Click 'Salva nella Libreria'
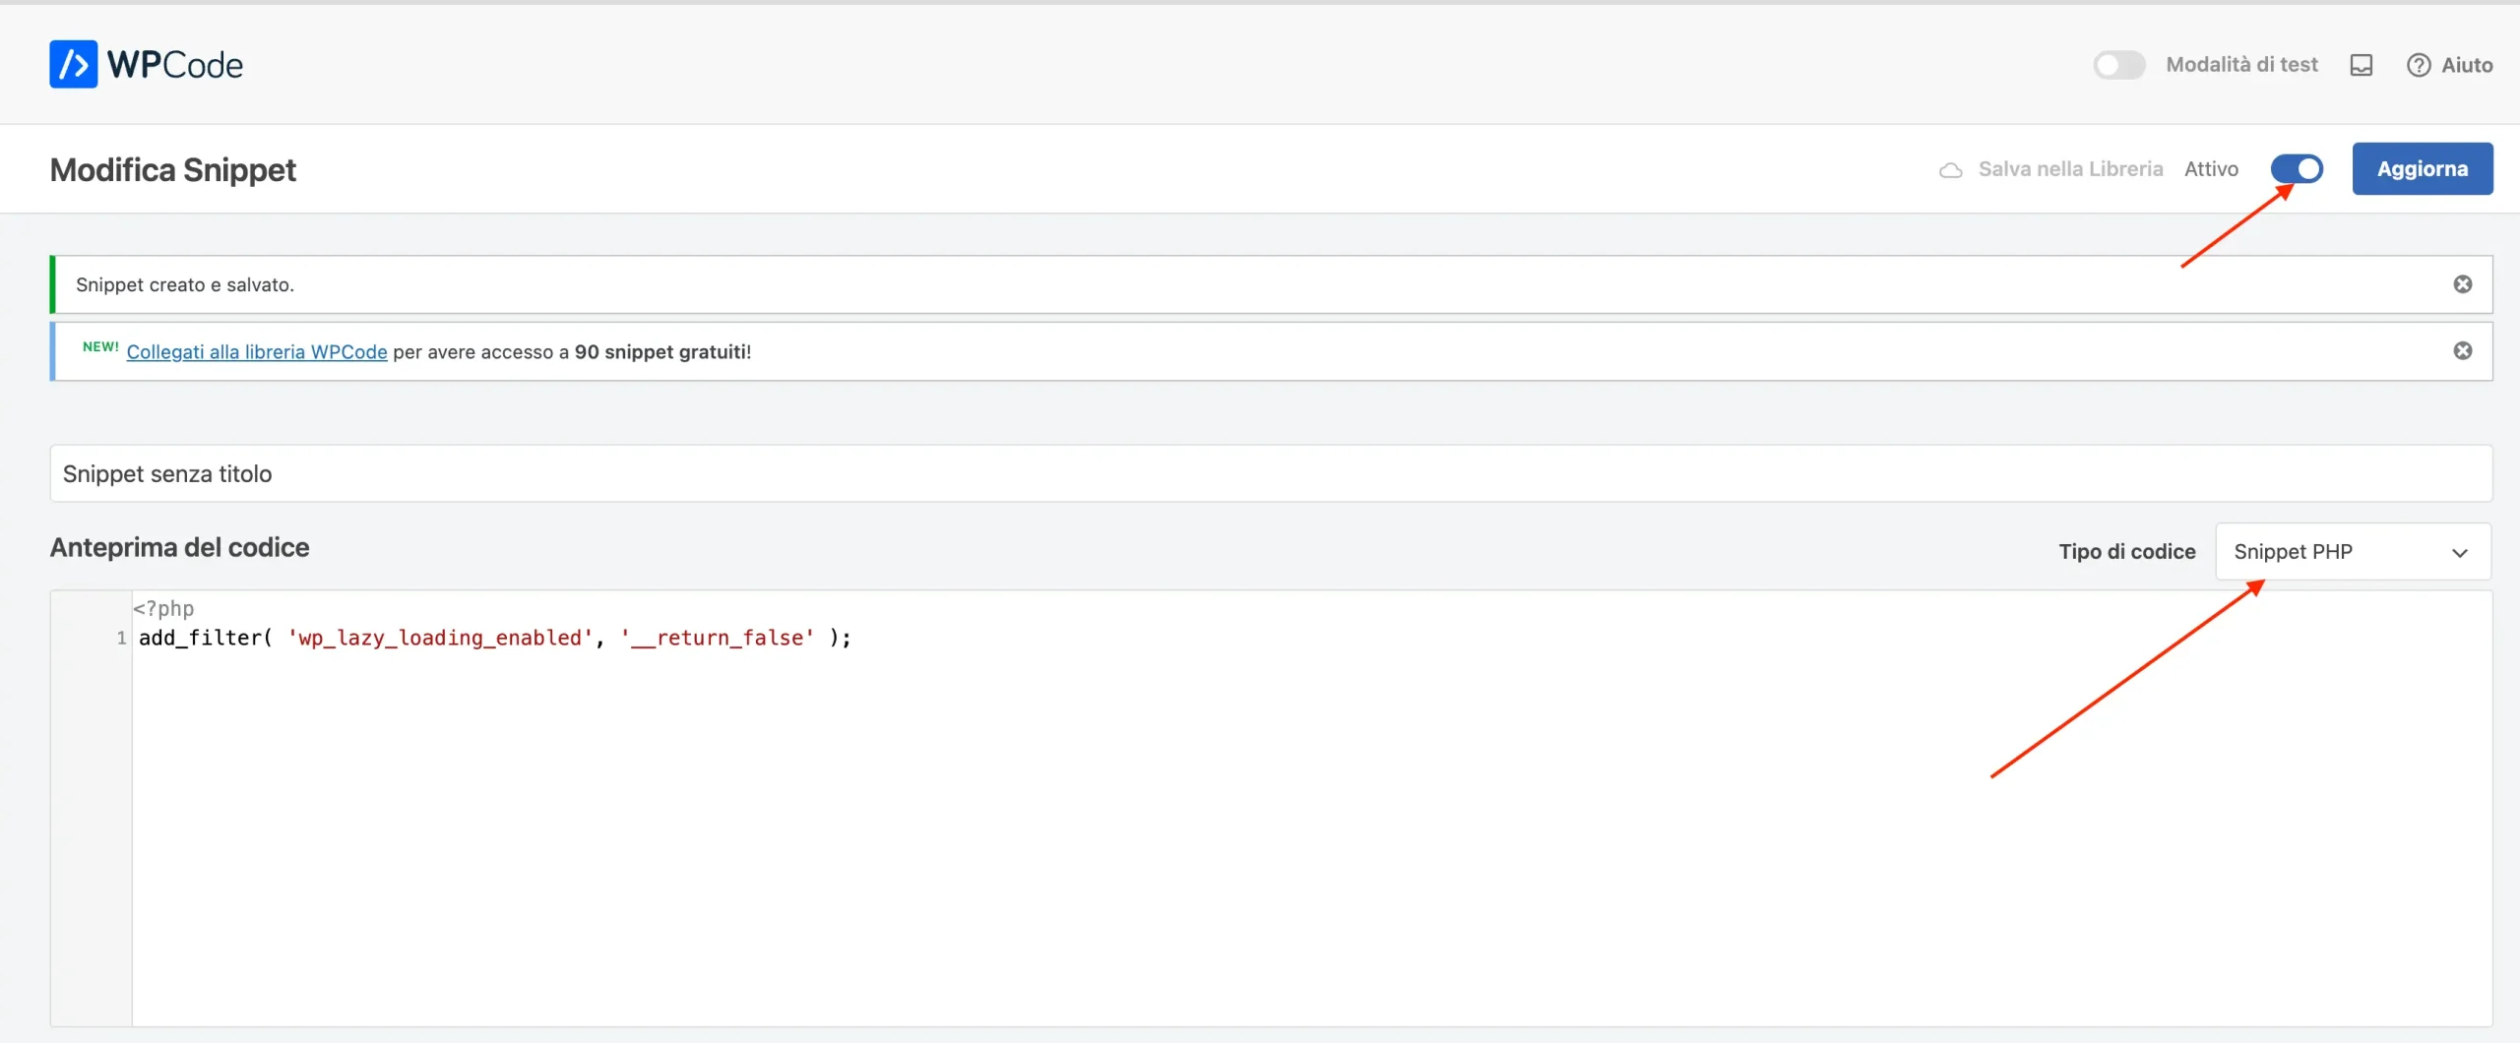Viewport: 2520px width, 1043px height. pos(2071,168)
